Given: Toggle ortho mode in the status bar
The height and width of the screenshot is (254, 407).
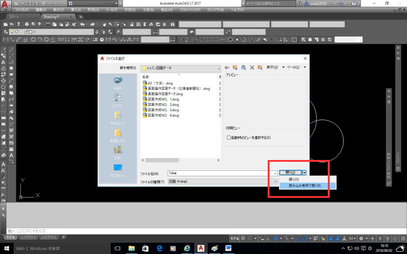Looking at the screenshot, I should 269,239.
